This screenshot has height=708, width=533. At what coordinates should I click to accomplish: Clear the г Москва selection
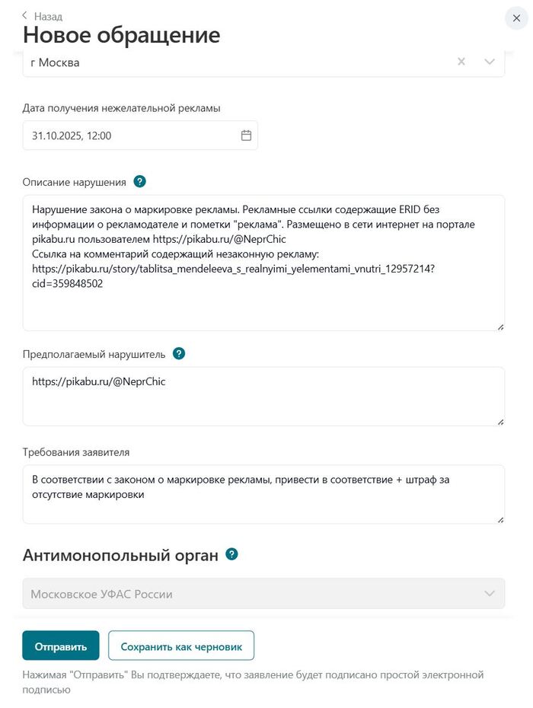click(x=461, y=62)
